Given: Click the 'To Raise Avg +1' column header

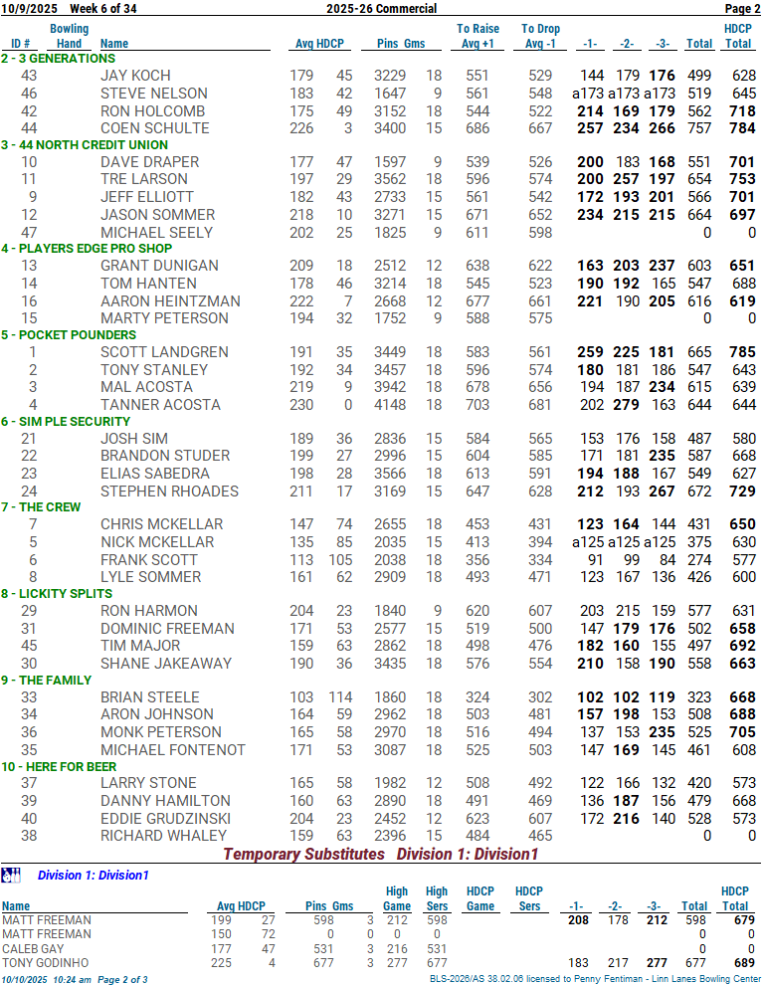Looking at the screenshot, I should tap(477, 37).
